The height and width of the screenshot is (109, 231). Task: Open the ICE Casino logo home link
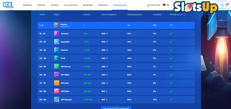click(x=8, y=5)
